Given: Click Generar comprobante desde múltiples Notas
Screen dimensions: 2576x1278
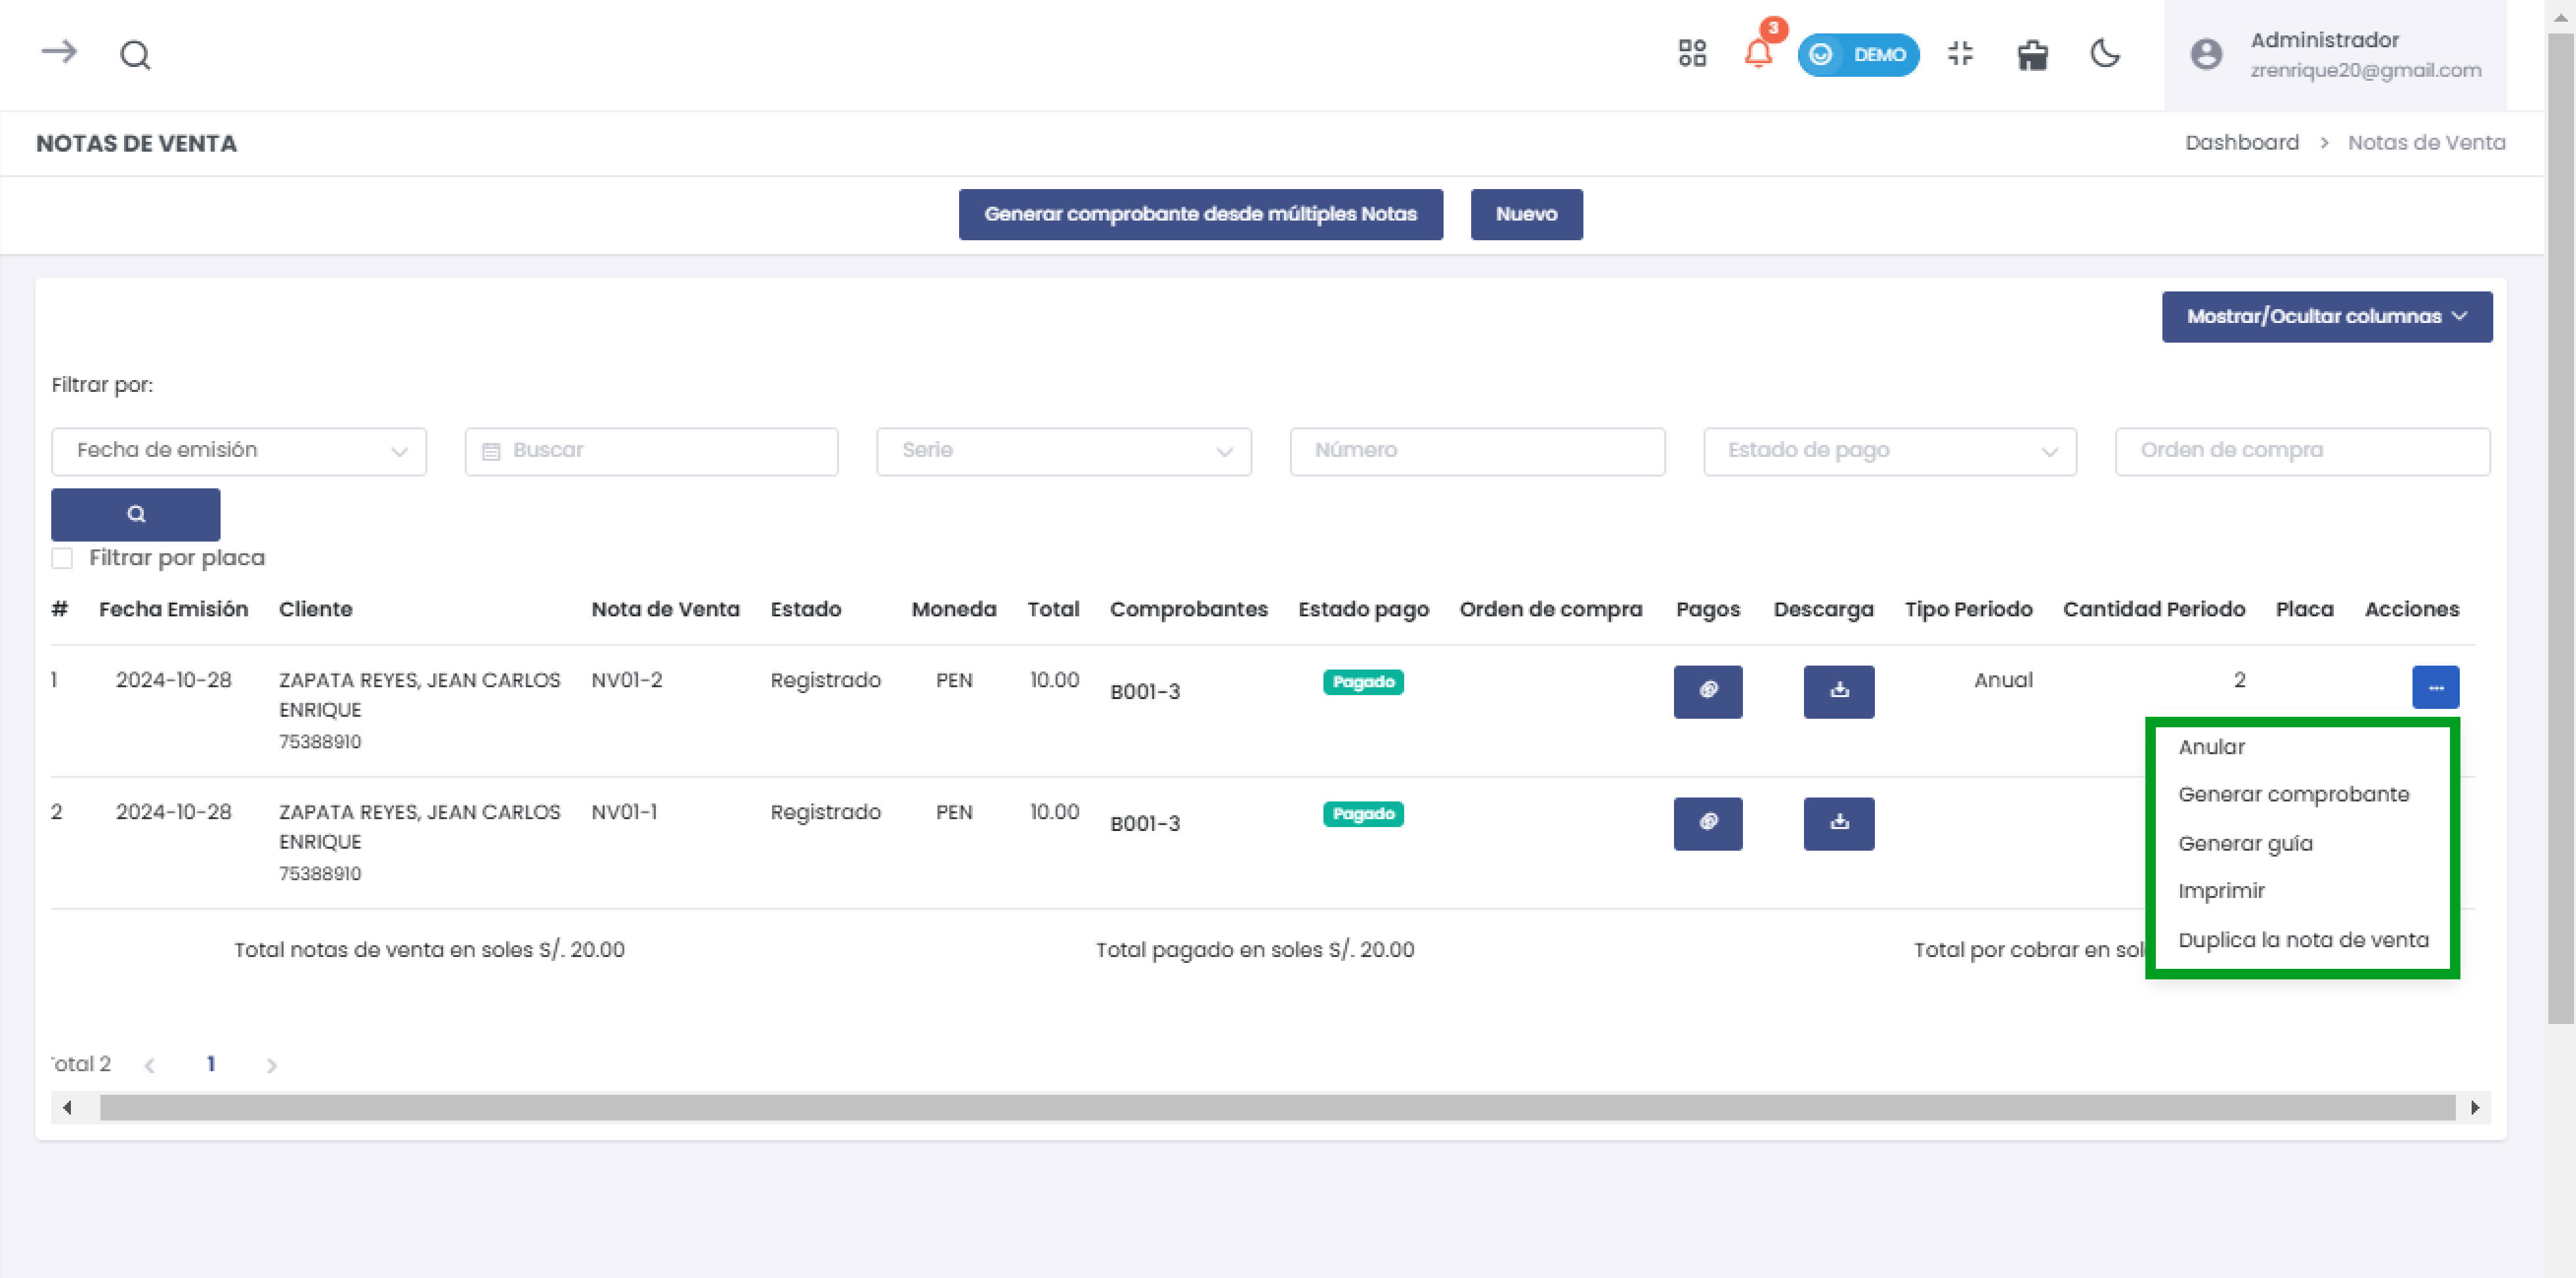Looking at the screenshot, I should (x=1201, y=213).
